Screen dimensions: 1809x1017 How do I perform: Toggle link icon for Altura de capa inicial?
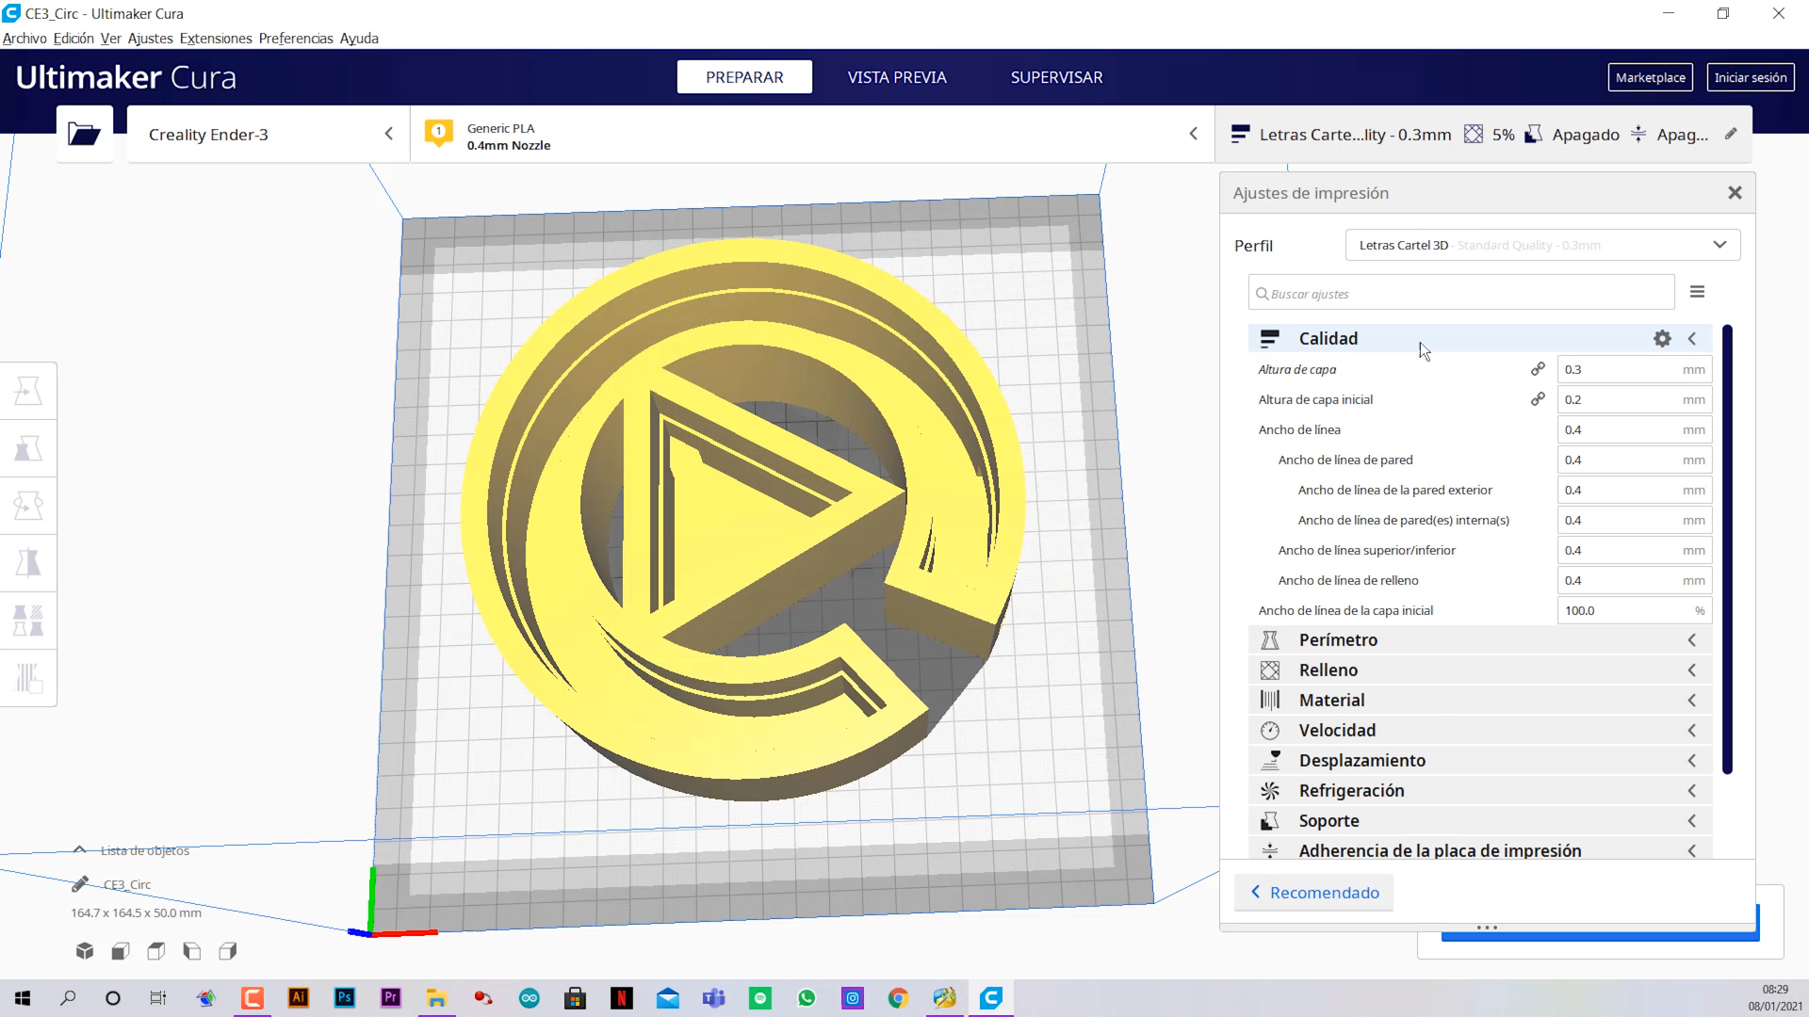coord(1538,399)
